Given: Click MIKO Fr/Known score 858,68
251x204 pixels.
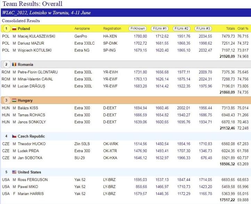Looking at the screenshot, I should point(141,187).
